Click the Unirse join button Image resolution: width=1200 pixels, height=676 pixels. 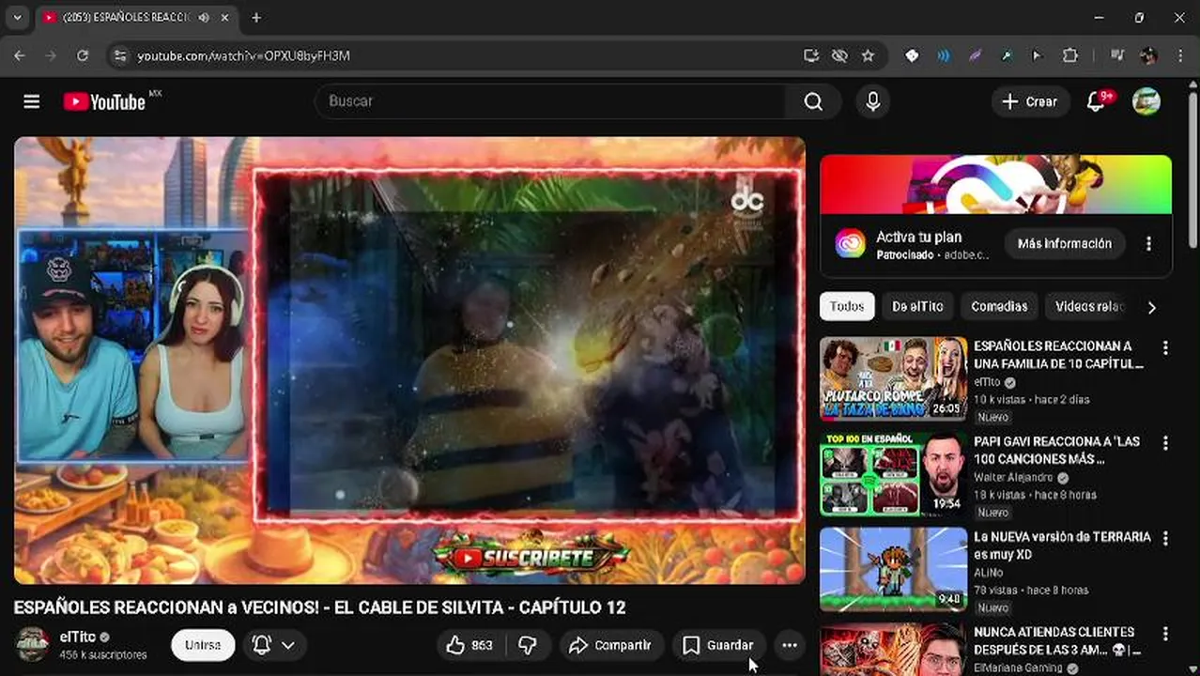pos(203,645)
